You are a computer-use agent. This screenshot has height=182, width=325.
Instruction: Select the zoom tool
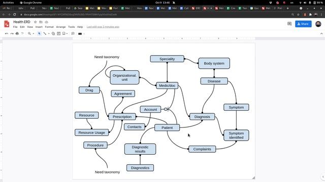tap(29, 33)
